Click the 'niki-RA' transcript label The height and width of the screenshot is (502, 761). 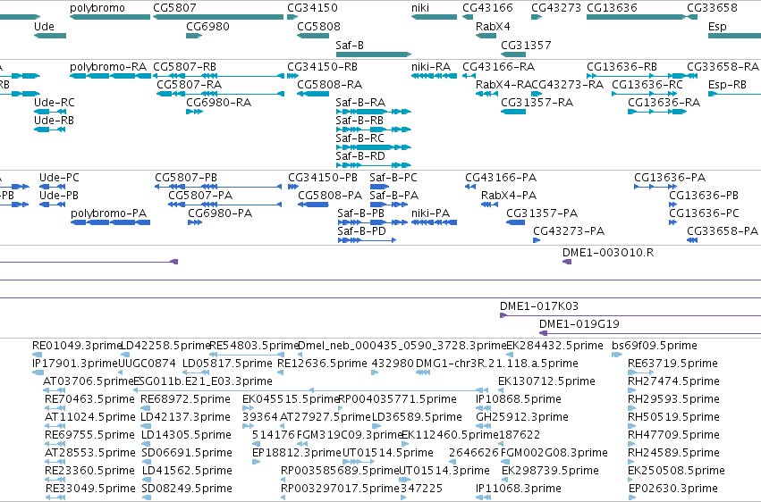pyautogui.click(x=431, y=66)
